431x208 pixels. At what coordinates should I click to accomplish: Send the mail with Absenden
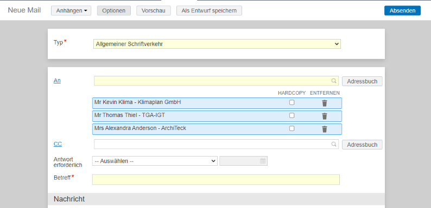pyautogui.click(x=402, y=11)
